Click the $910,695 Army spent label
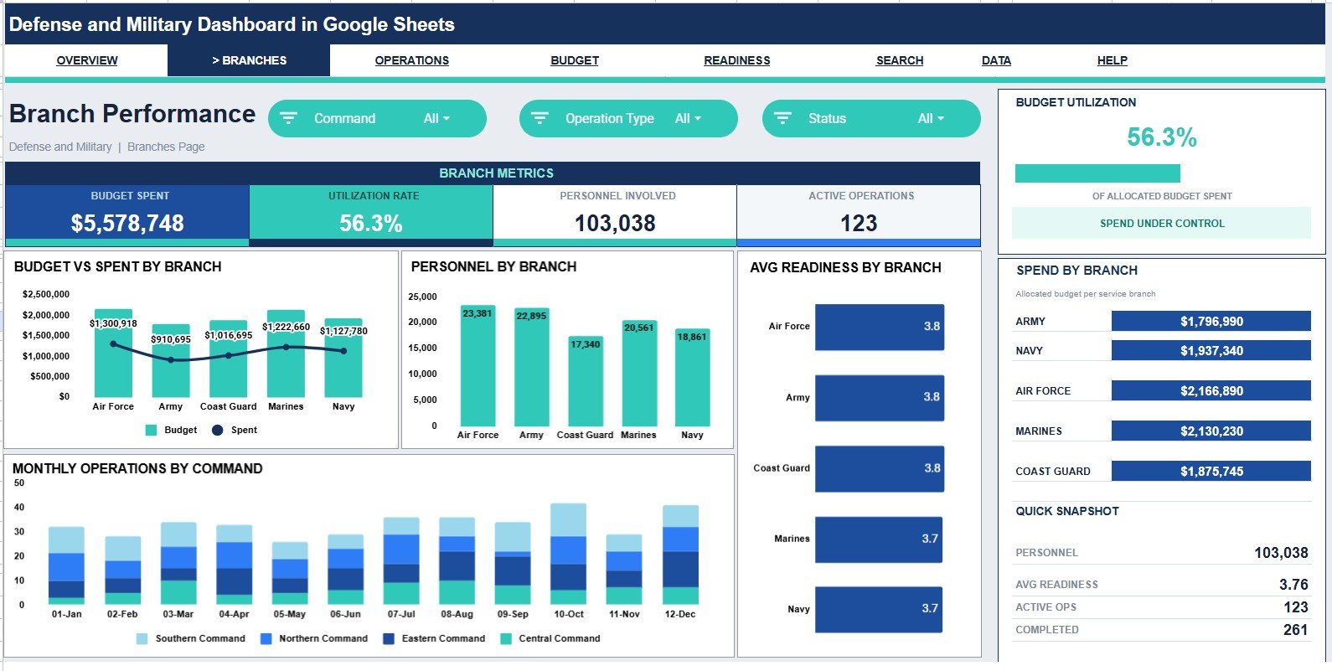The width and height of the screenshot is (1332, 671). coord(171,339)
